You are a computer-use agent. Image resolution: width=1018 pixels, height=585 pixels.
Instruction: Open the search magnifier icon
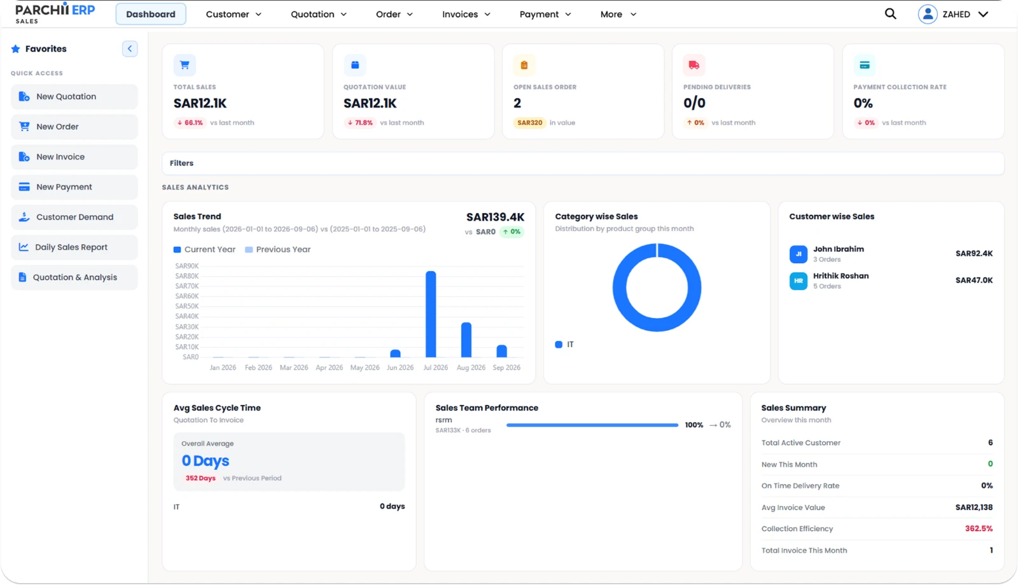point(890,14)
